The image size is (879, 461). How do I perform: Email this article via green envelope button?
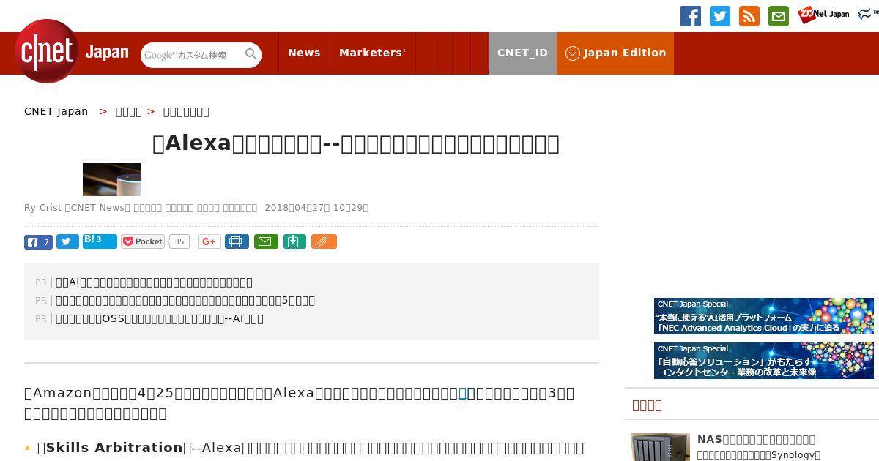pyautogui.click(x=266, y=241)
